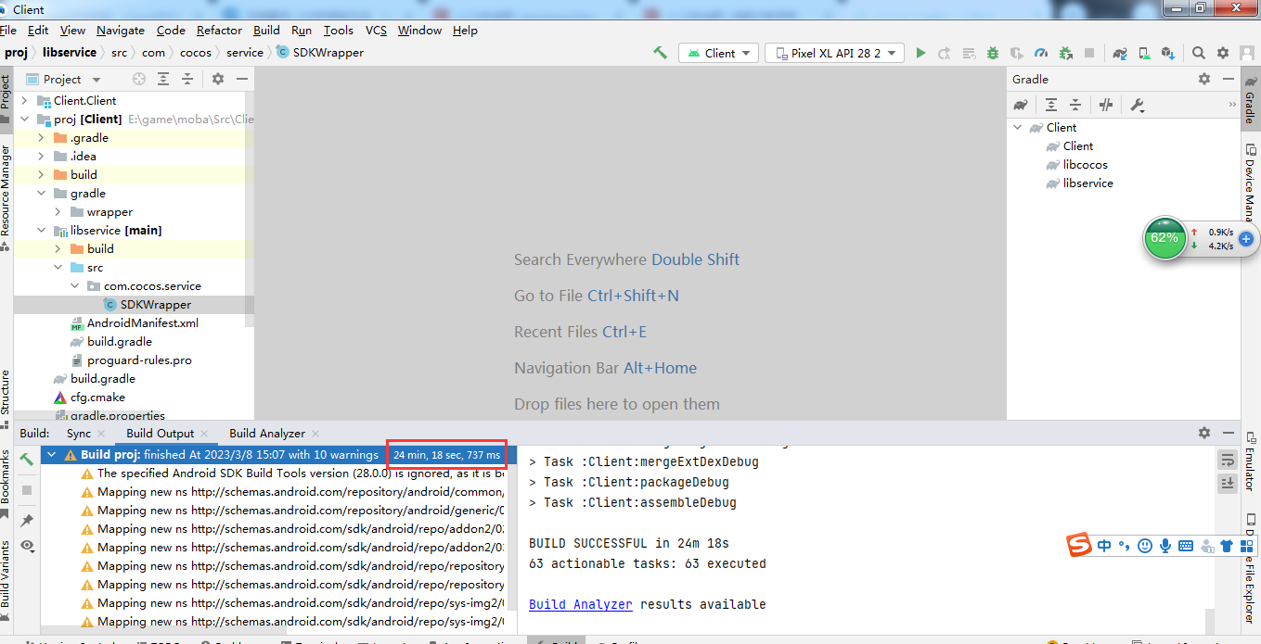Open Project panel options gear
Screen dimensions: 1261x644
click(x=218, y=80)
